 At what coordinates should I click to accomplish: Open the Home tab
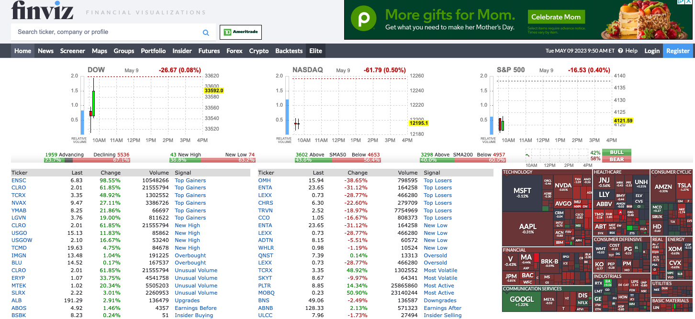click(23, 51)
